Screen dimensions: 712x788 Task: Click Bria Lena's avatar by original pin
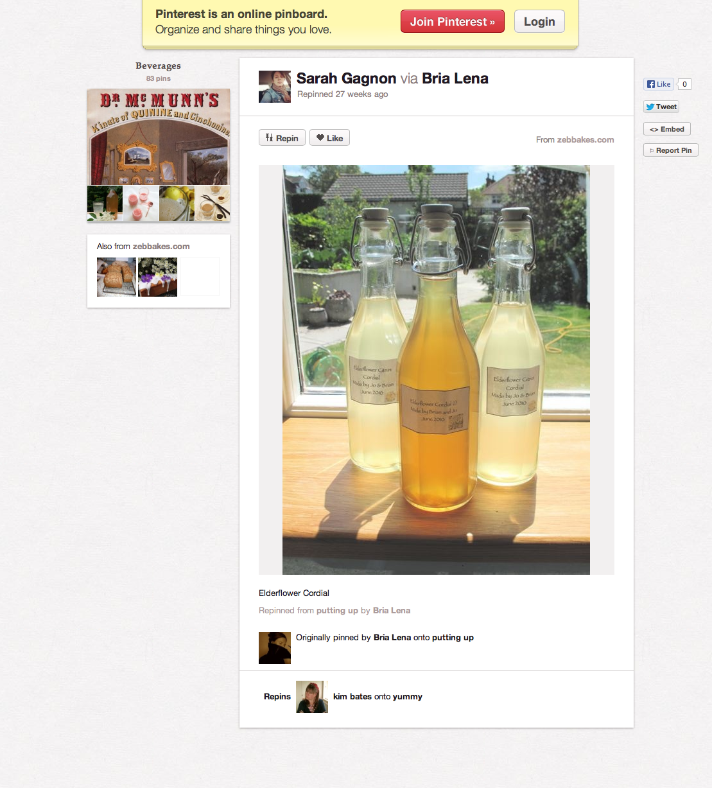275,647
